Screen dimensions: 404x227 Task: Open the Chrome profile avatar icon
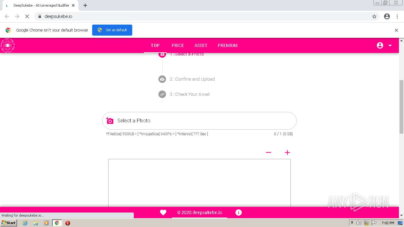(387, 16)
